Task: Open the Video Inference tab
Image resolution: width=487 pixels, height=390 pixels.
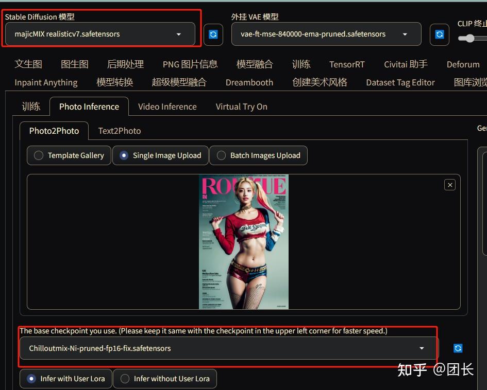Action: [167, 107]
